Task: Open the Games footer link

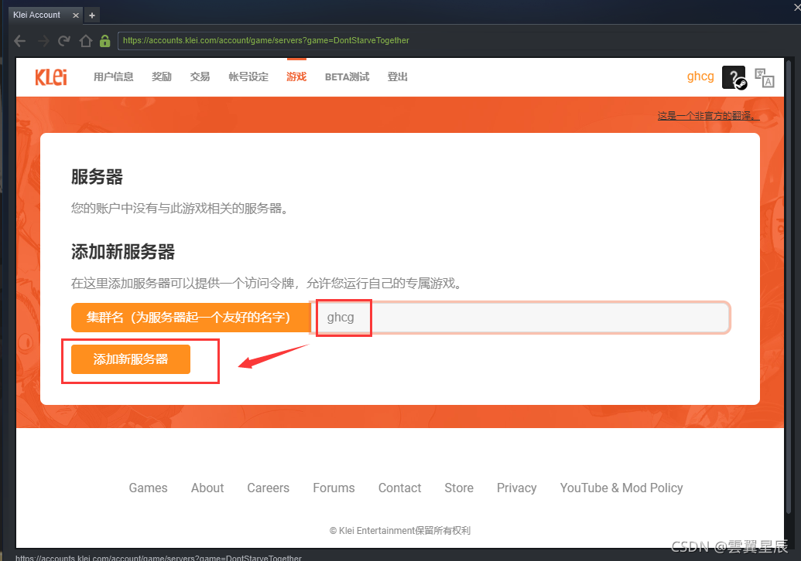Action: tap(148, 488)
